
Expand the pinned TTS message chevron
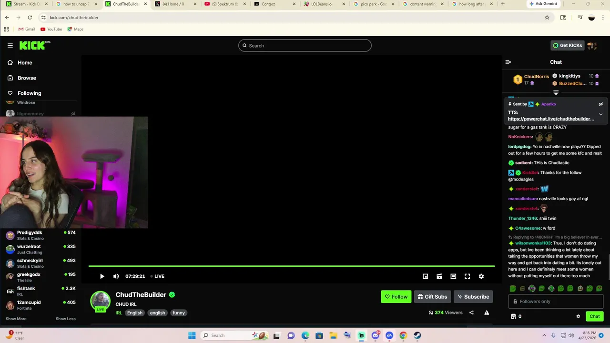tap(600, 114)
